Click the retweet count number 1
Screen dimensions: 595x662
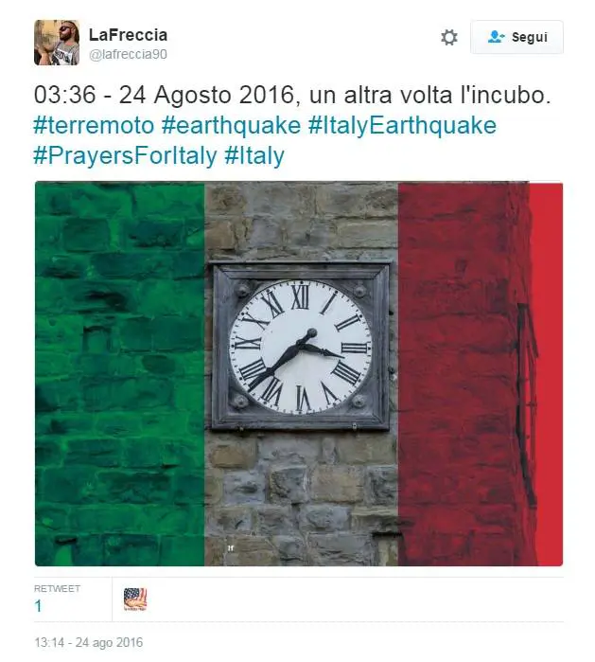[x=38, y=606]
